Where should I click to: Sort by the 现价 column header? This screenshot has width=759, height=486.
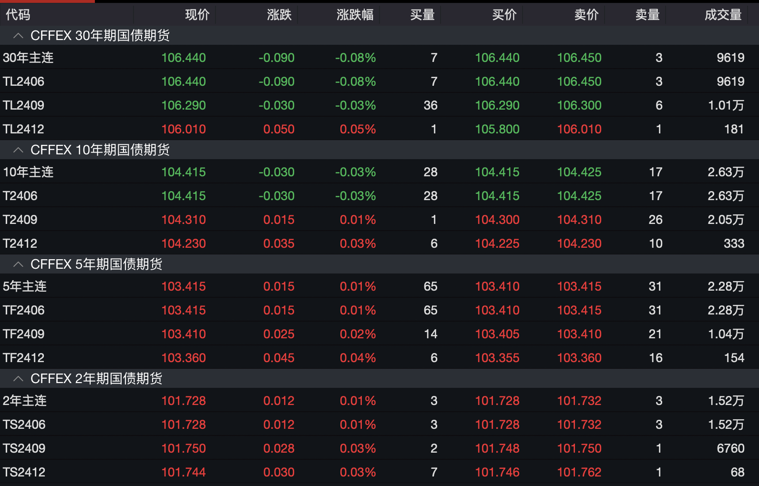tap(197, 15)
